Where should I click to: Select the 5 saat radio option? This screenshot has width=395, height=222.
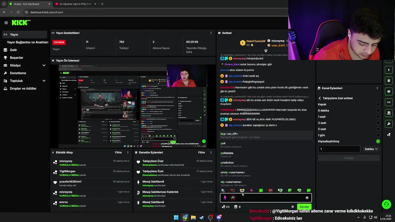pos(378,129)
